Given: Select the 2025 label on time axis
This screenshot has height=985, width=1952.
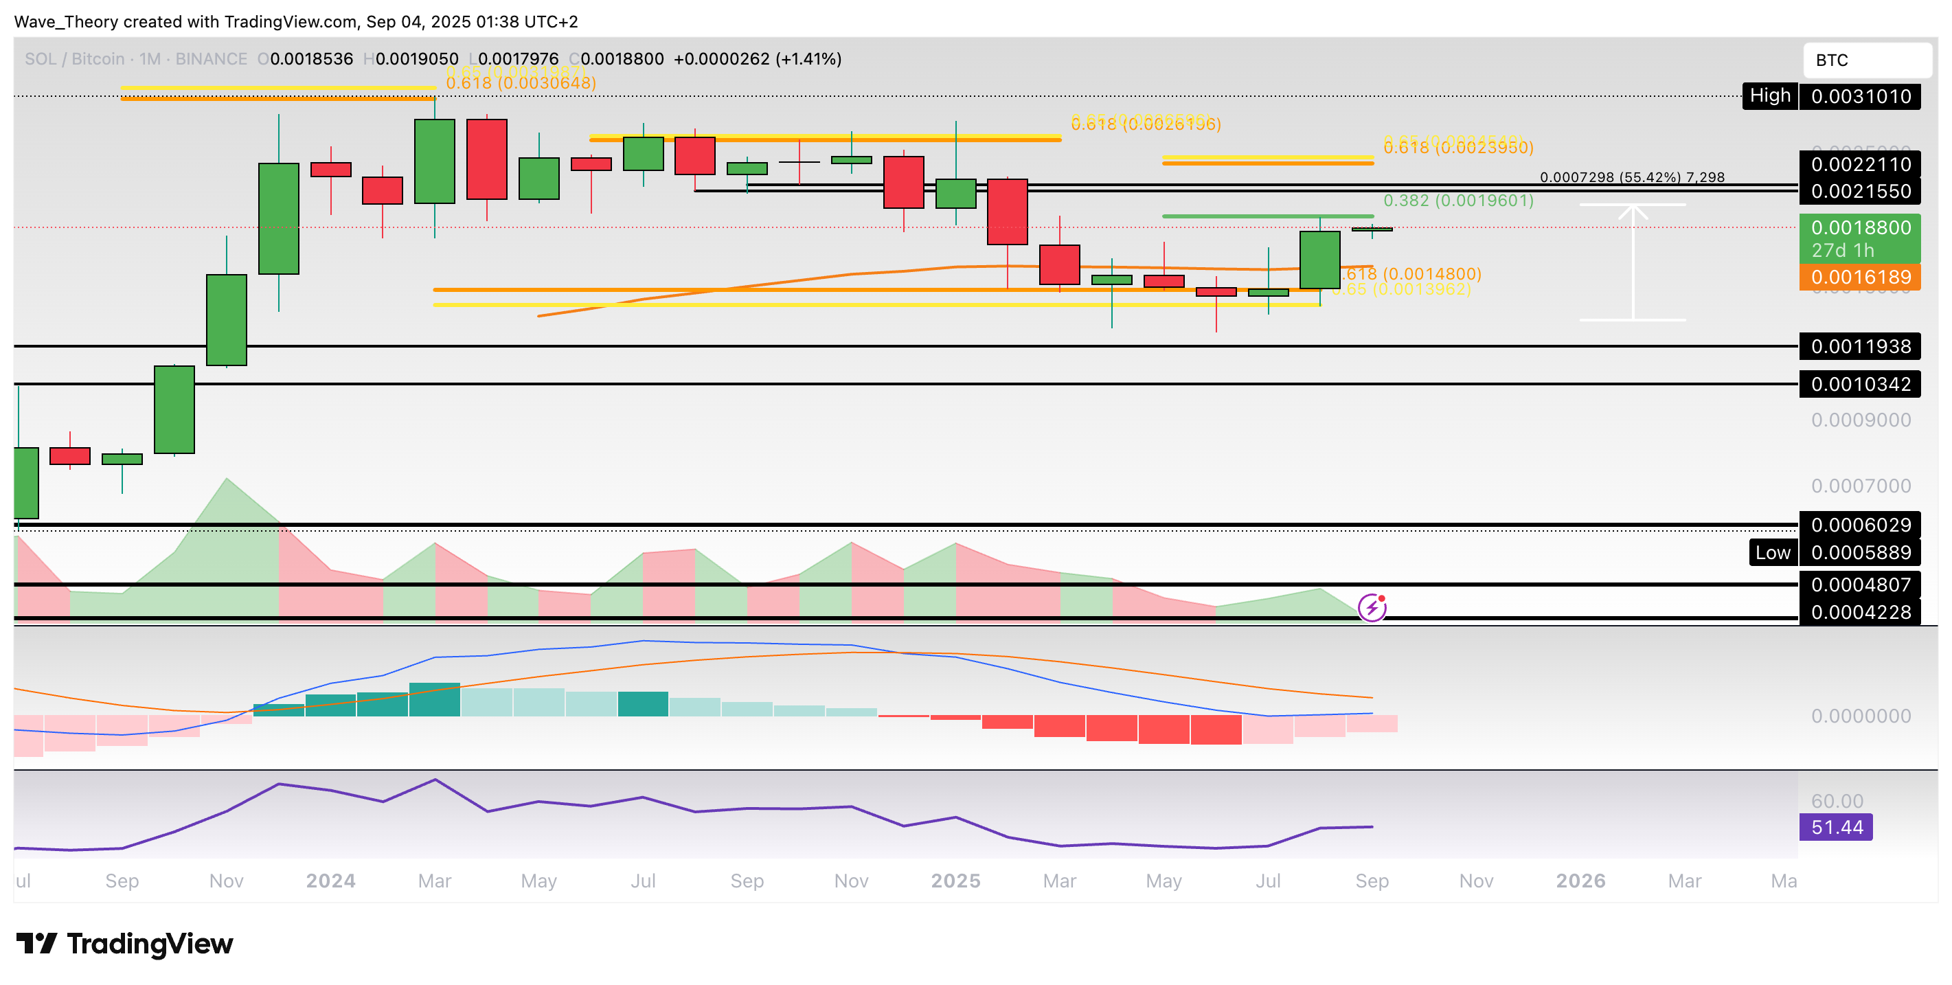Looking at the screenshot, I should [x=955, y=881].
